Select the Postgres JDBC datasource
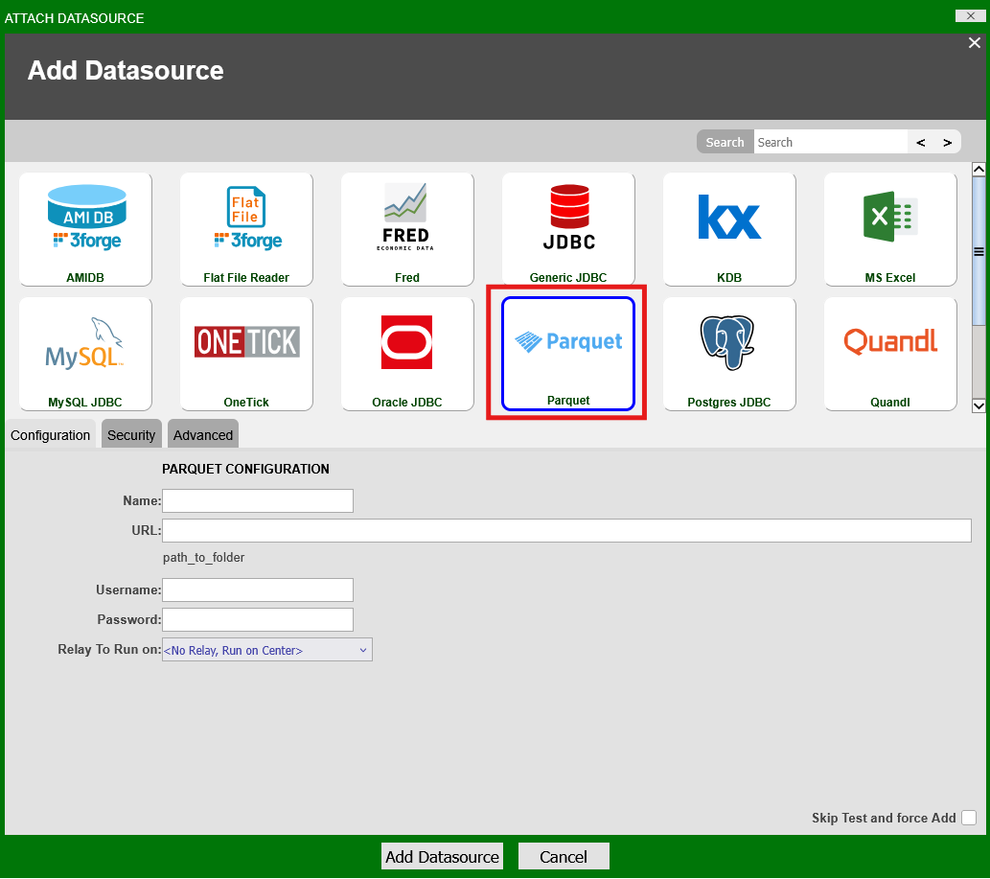Viewport: 990px width, 879px height. [729, 354]
